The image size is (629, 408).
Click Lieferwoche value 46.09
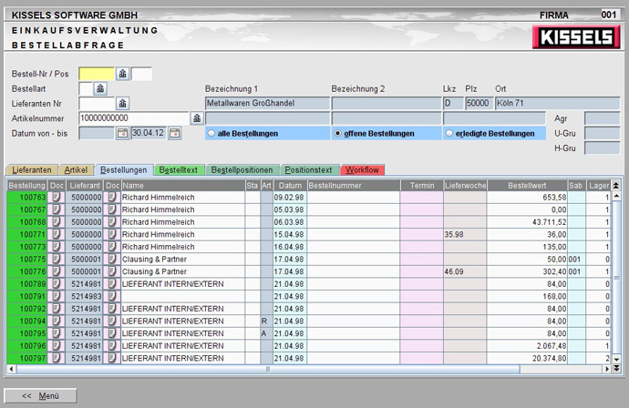[x=454, y=271]
